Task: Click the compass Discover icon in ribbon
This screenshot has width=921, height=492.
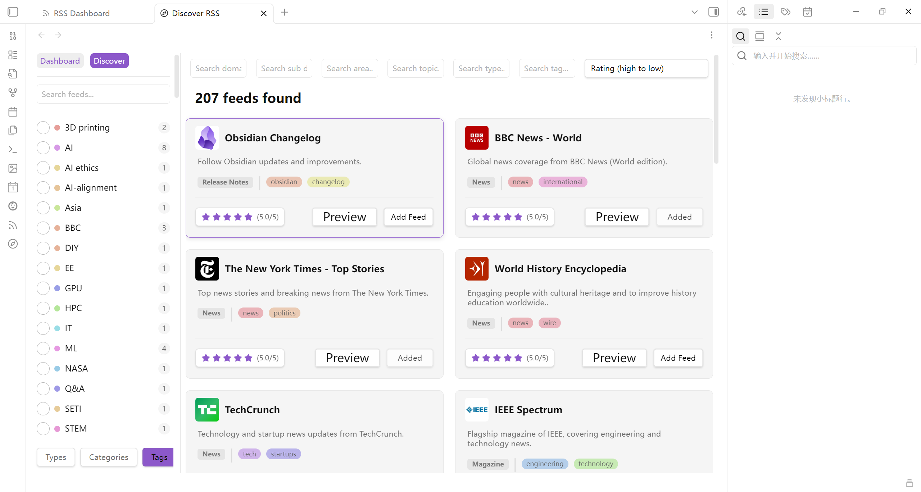Action: (13, 244)
